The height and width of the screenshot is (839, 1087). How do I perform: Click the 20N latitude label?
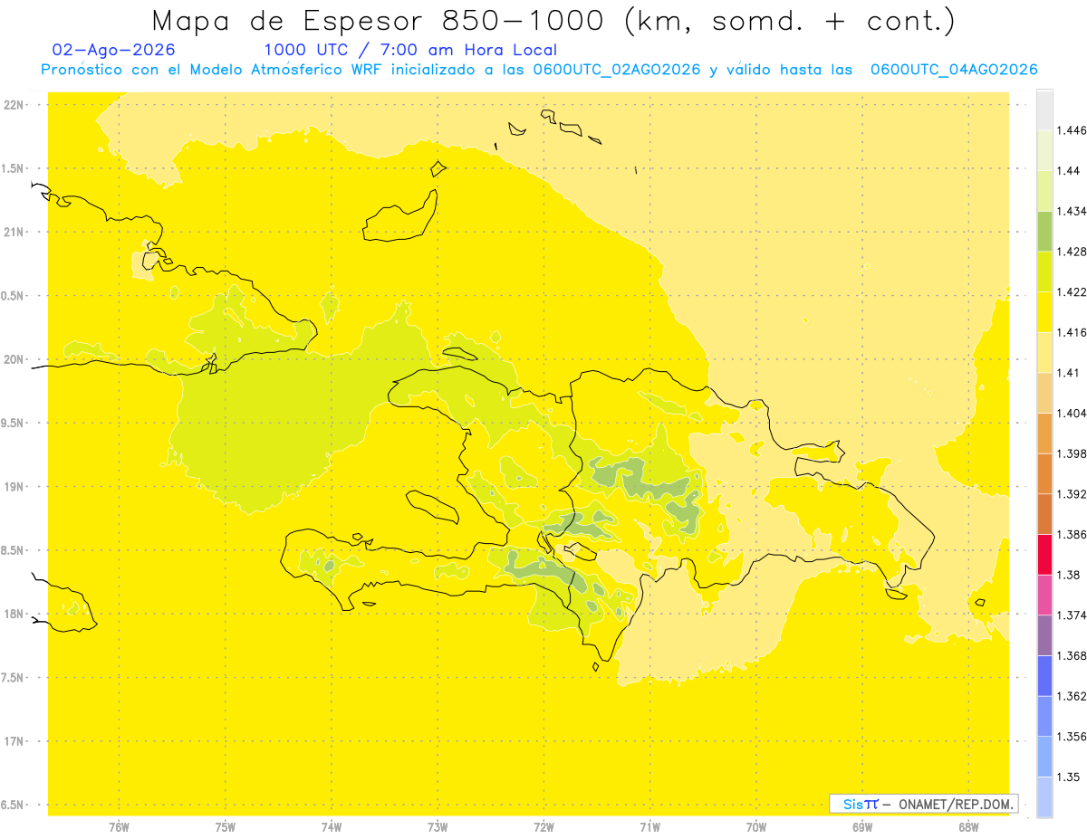click(14, 359)
